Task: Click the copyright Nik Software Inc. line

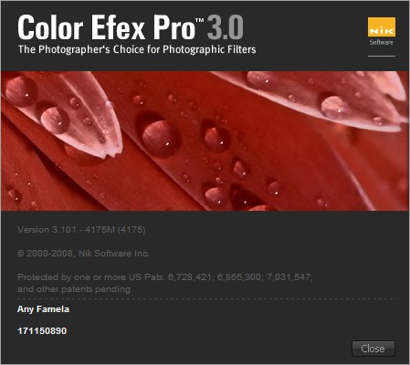Action: coord(83,253)
